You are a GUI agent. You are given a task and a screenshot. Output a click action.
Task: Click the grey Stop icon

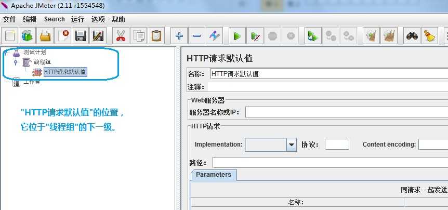272,36
